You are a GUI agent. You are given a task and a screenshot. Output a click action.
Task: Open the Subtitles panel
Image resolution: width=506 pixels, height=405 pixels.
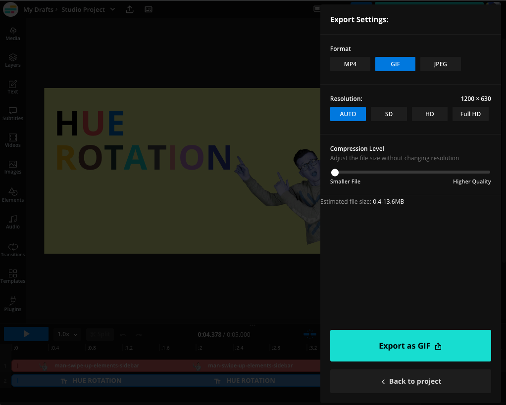(x=12, y=114)
